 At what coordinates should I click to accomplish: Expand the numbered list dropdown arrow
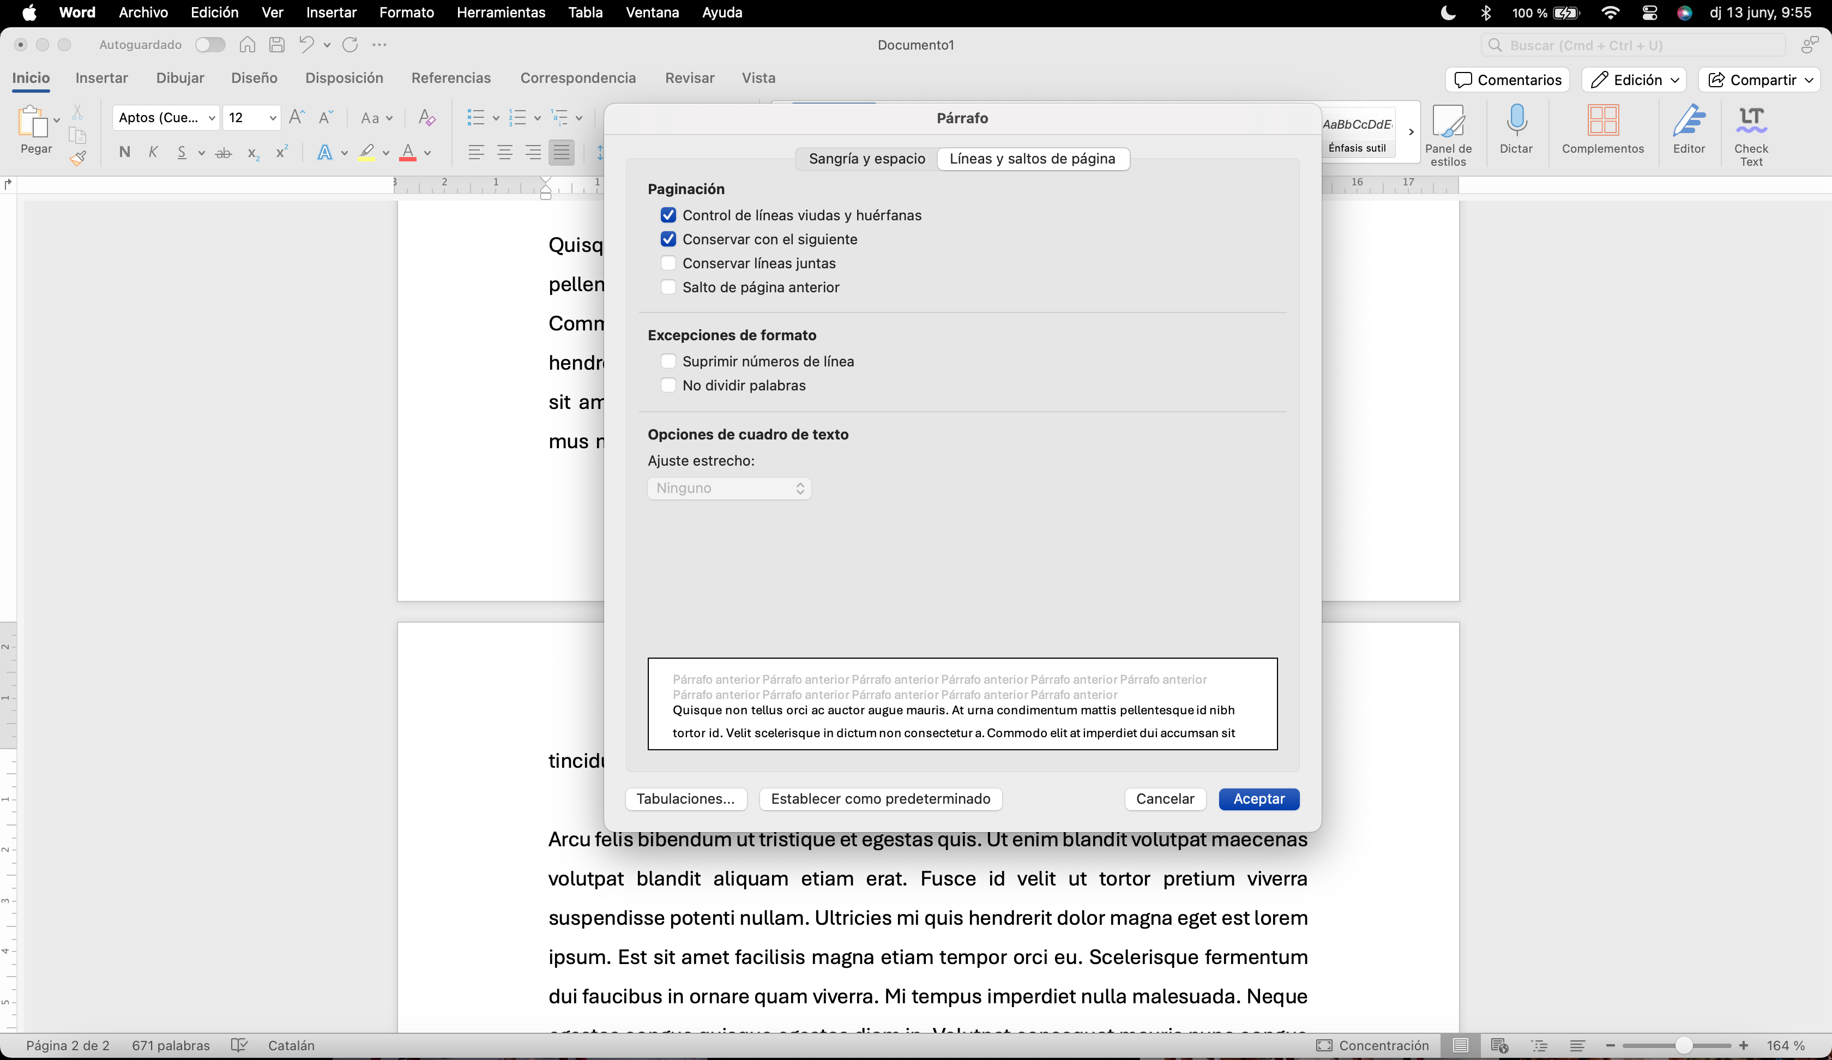537,118
